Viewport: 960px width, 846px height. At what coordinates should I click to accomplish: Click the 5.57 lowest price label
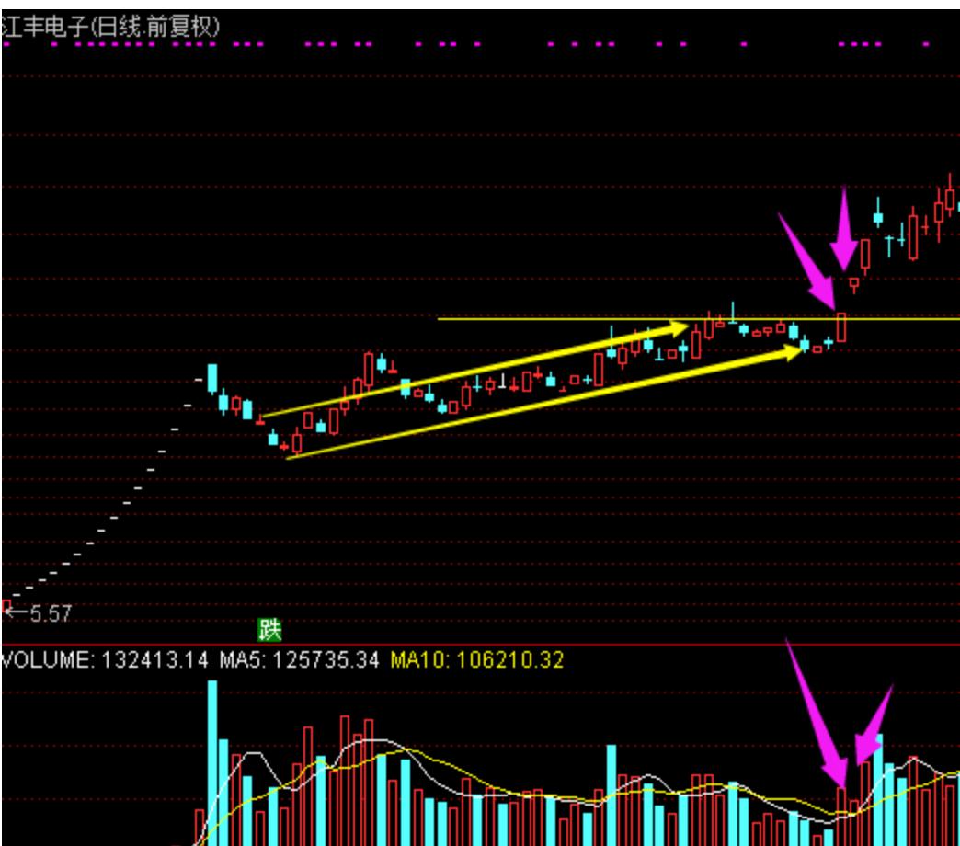pos(51,613)
